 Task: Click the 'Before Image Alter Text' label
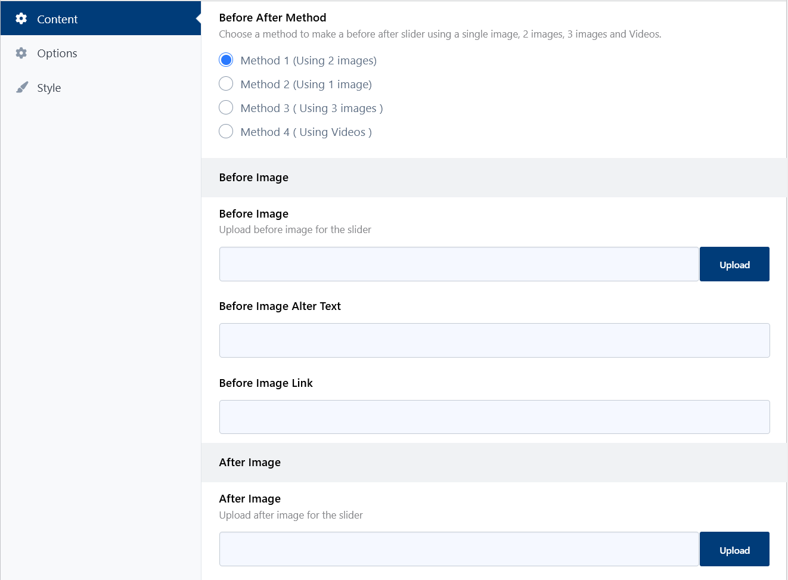tap(280, 306)
